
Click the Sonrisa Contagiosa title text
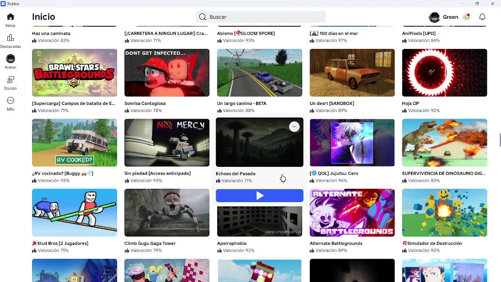145,103
